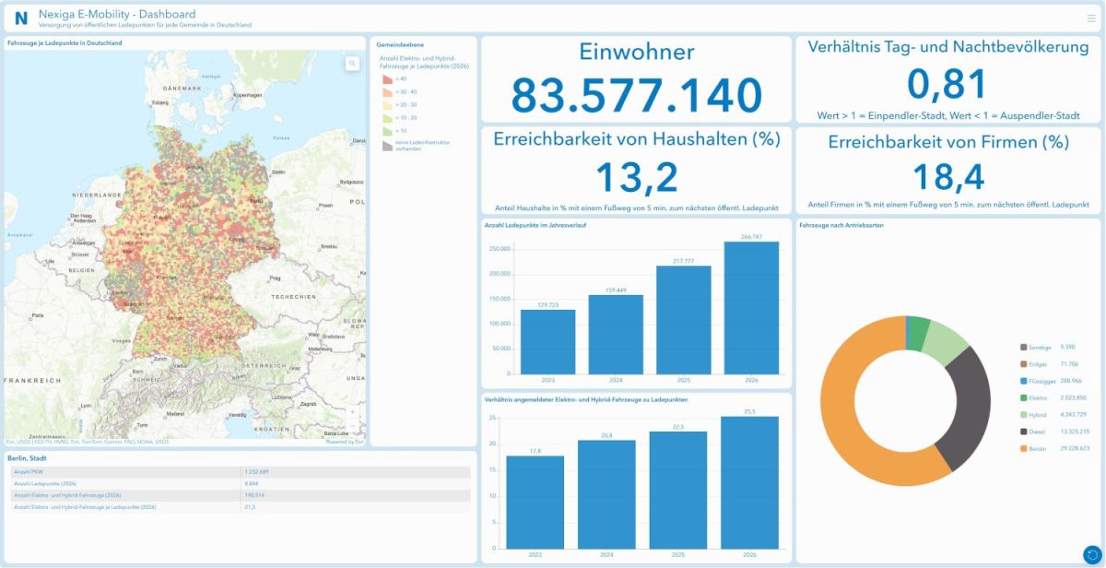Zoom out on the Germany map
Screen dimensions: 1106x568
pos(353,426)
